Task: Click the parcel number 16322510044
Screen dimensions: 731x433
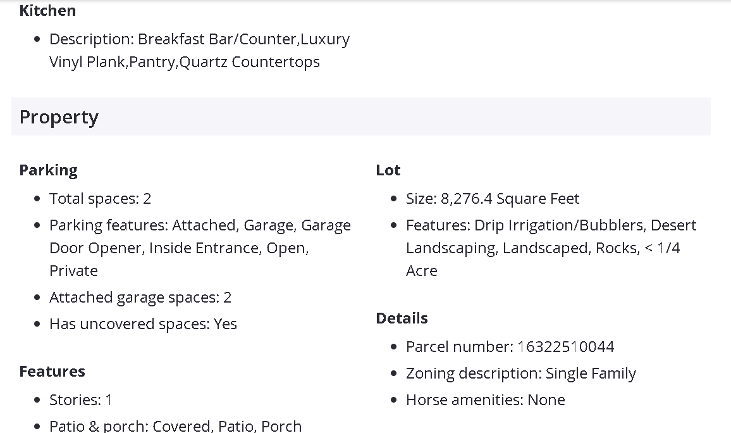Action: click(565, 347)
